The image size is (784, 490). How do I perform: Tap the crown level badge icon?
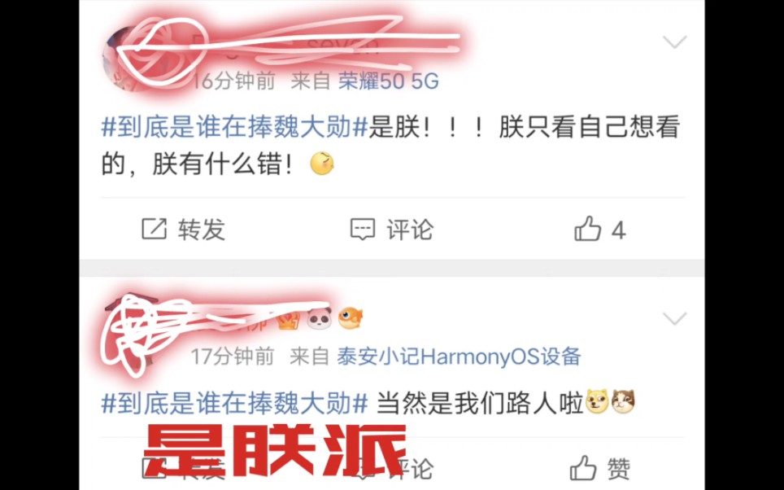pos(289,321)
